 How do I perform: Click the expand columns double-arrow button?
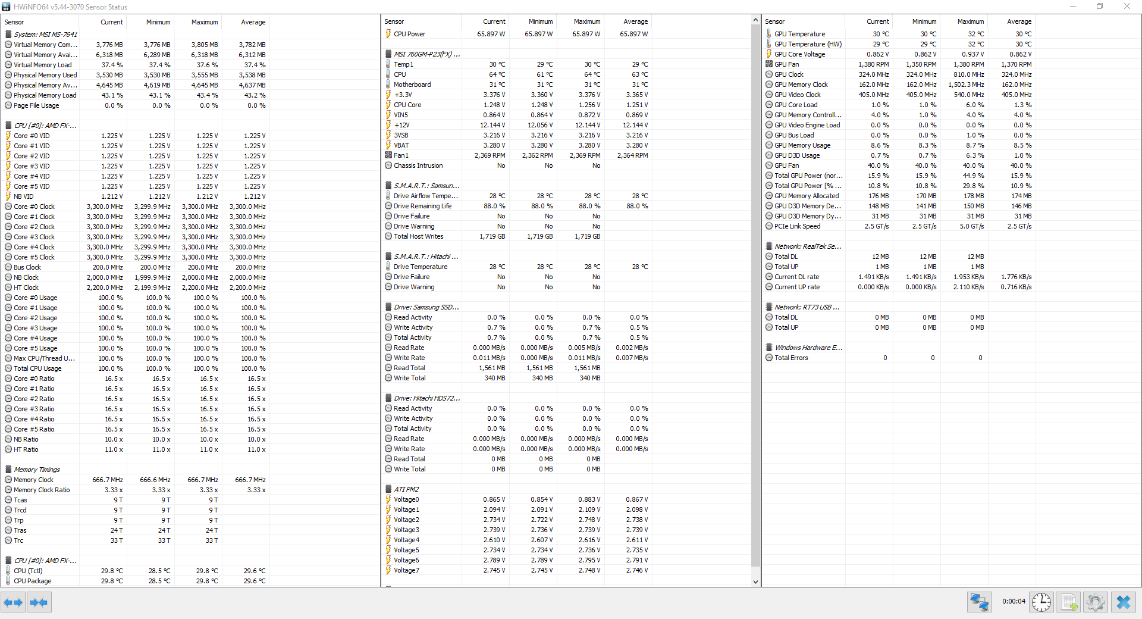(x=13, y=602)
